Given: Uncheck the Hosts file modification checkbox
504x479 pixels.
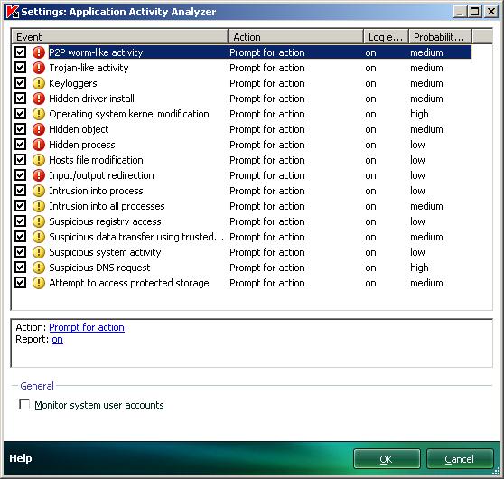Looking at the screenshot, I should pyautogui.click(x=20, y=160).
